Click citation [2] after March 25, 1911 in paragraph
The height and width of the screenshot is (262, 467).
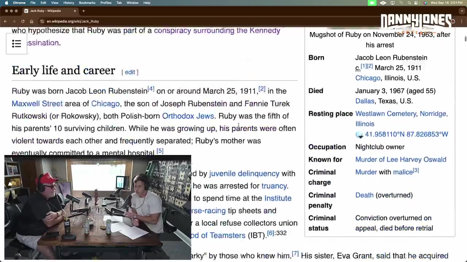(x=262, y=89)
